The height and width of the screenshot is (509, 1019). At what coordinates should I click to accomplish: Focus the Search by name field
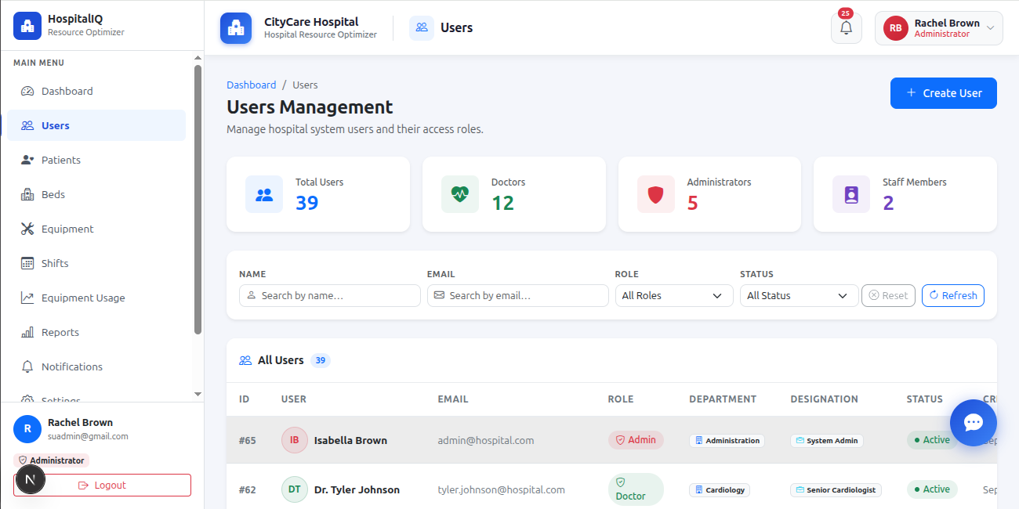[330, 295]
